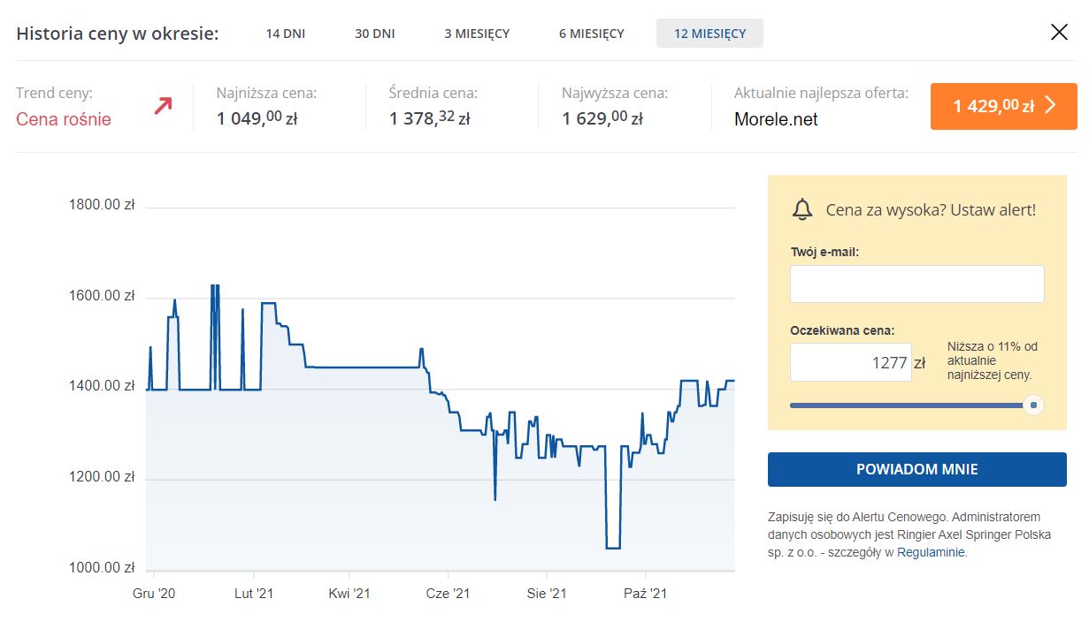Viewport: 1089px width, 644px height.
Task: Close the price history dialog
Action: point(1059,33)
